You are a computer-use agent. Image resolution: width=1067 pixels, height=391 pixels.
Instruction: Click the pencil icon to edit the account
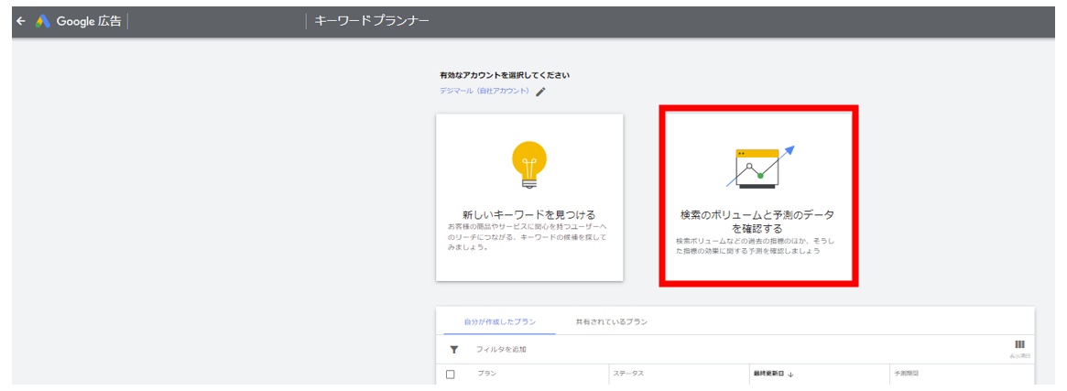tap(541, 92)
